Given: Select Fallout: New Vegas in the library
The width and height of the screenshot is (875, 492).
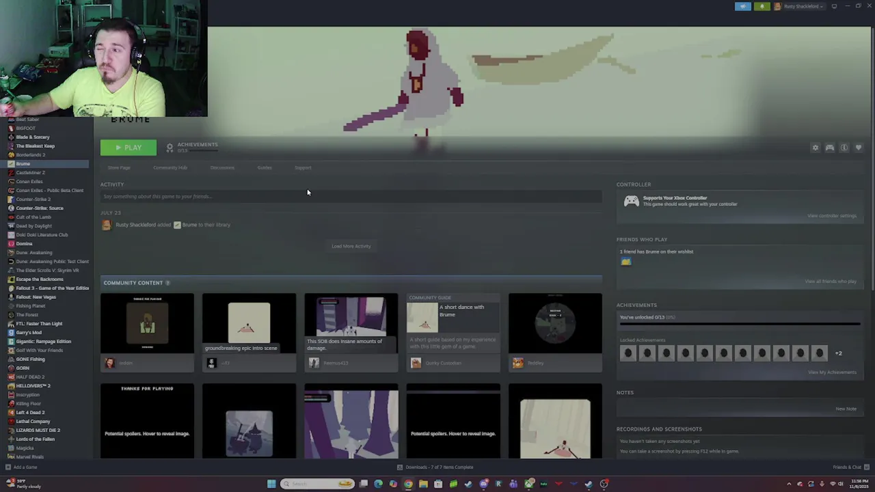Looking at the screenshot, I should (x=36, y=297).
